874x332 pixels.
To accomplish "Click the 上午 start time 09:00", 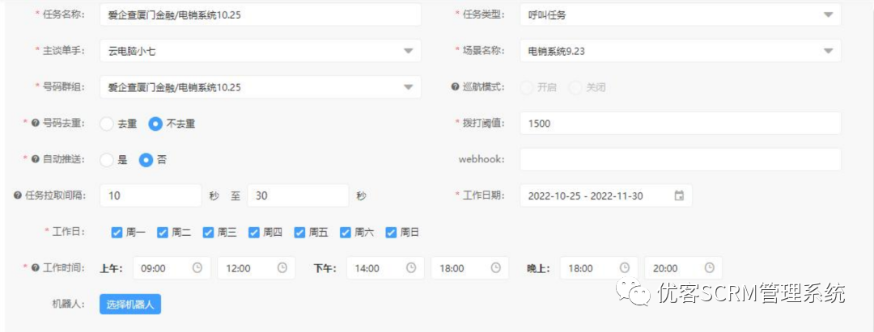I will coord(172,268).
